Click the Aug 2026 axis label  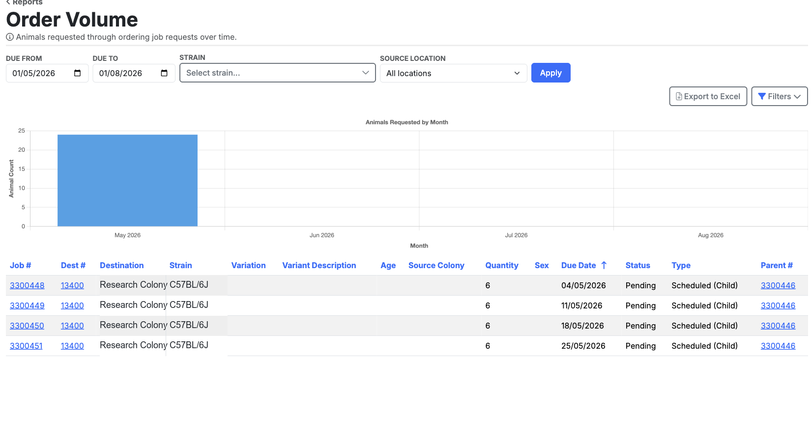click(711, 235)
